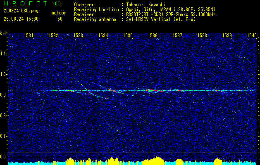Click the 1534 time marker

point(103,35)
